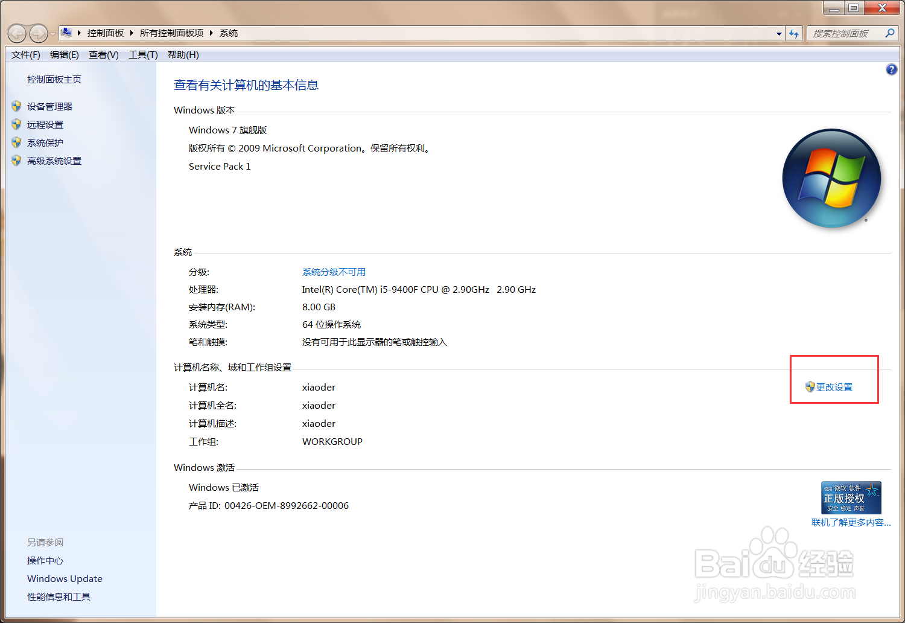This screenshot has width=905, height=623.
Task: Click the magnifier search icon
Action: click(890, 33)
